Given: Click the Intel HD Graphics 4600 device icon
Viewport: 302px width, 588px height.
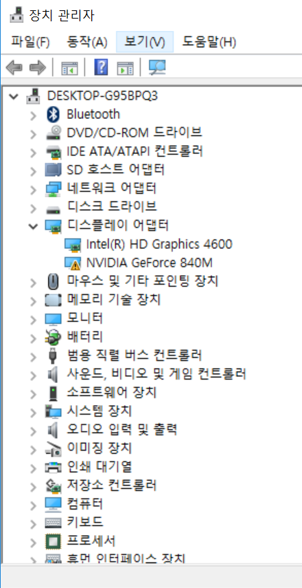Looking at the screenshot, I should (73, 245).
